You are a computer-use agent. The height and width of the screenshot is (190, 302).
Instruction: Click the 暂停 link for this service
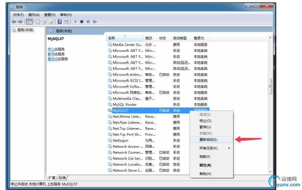click(51, 54)
